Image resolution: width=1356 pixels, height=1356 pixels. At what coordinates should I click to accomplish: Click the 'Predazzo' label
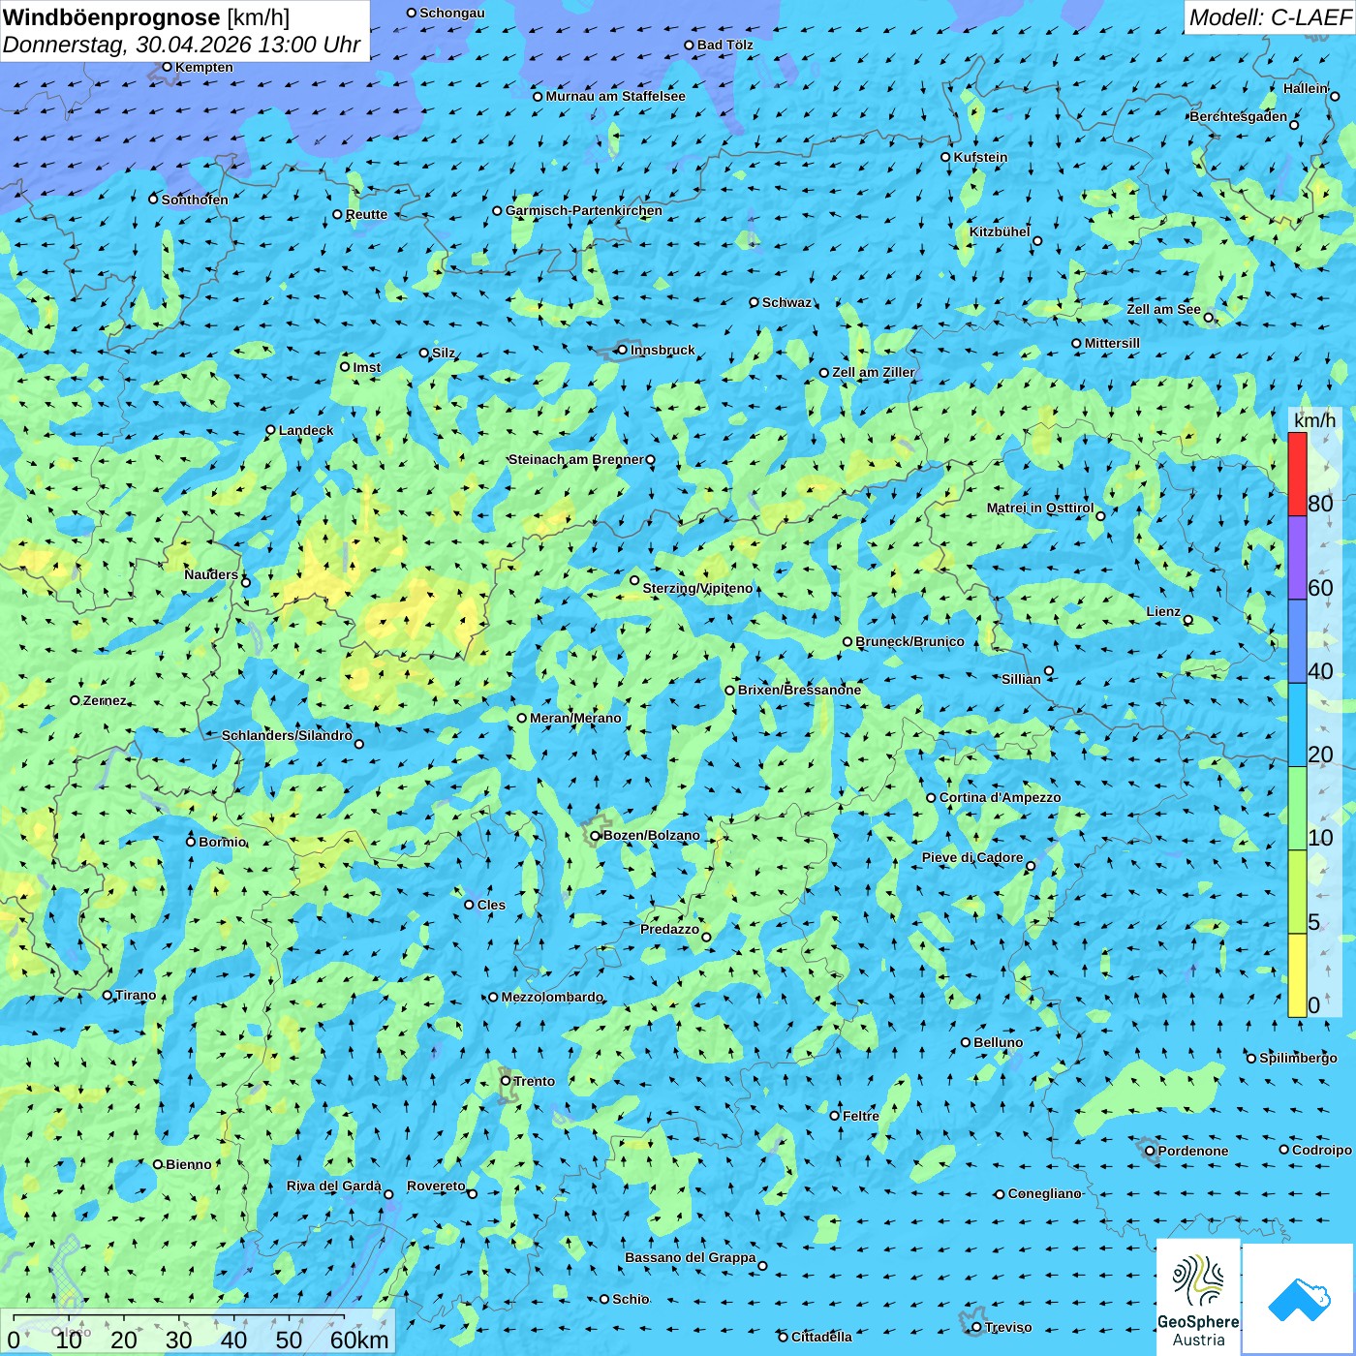[x=669, y=929]
